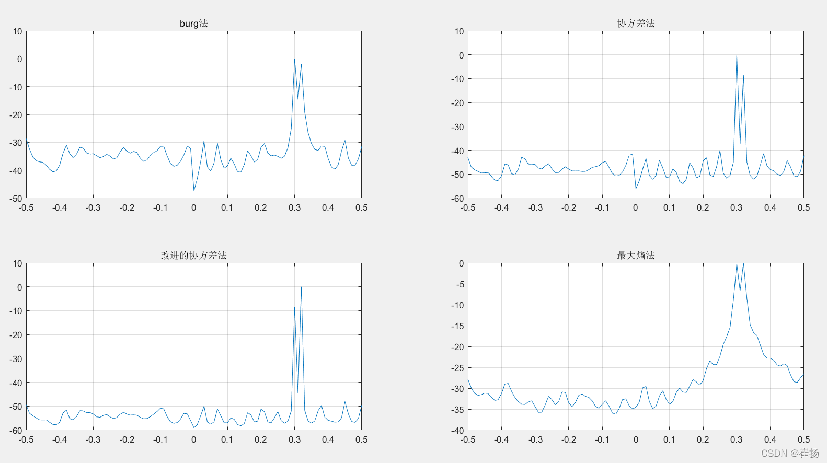Click the covariance plot's peak at 0.3
The width and height of the screenshot is (827, 463).
tap(737, 55)
